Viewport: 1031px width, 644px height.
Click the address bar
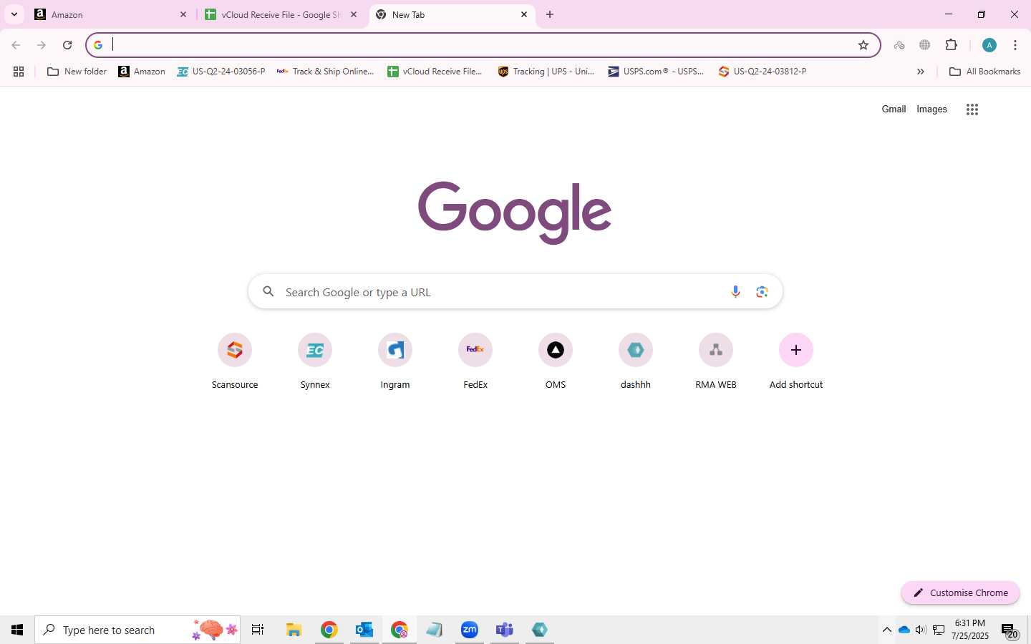483,45
